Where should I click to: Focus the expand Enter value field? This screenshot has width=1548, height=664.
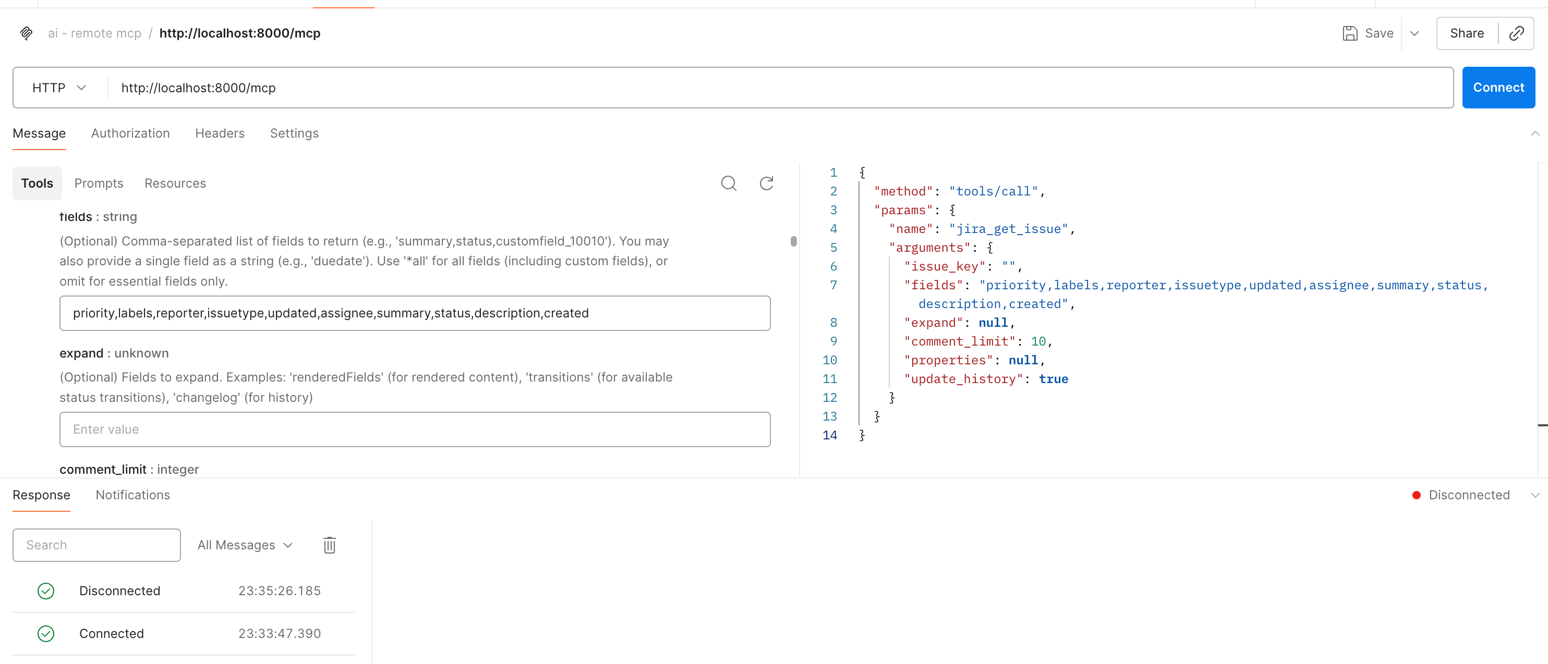pyautogui.click(x=415, y=429)
